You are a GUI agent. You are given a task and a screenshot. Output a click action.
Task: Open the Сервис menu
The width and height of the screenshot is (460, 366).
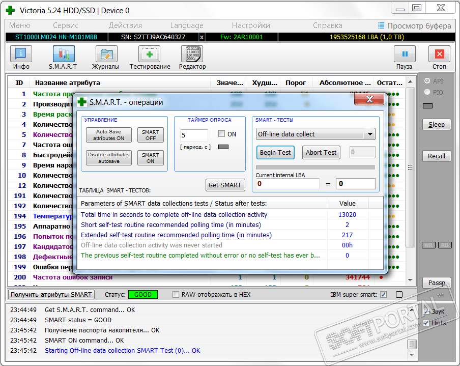66,25
